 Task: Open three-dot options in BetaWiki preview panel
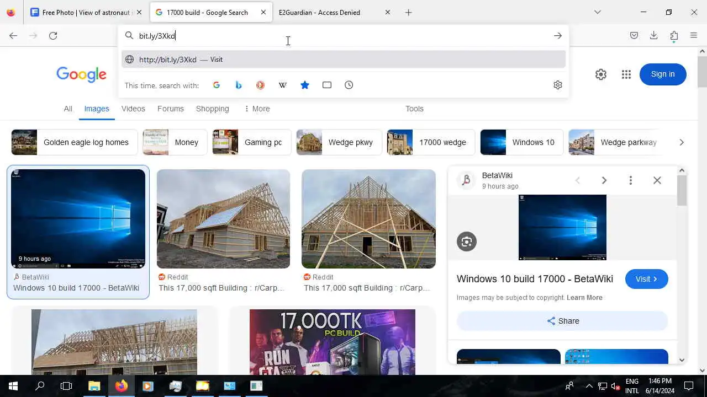tap(631, 180)
